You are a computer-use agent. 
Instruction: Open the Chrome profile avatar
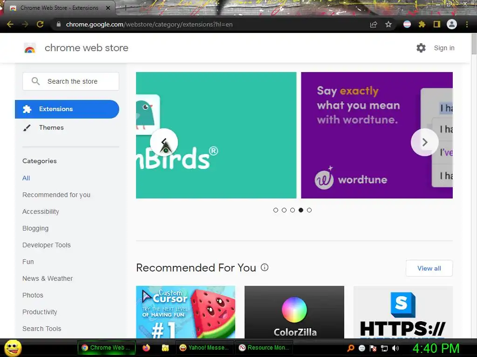pyautogui.click(x=452, y=24)
